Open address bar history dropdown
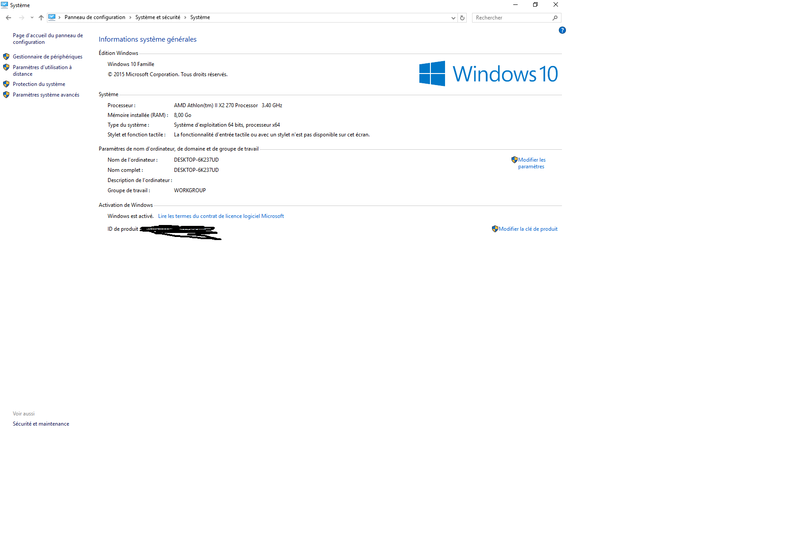The height and width of the screenshot is (543, 790). 453,18
